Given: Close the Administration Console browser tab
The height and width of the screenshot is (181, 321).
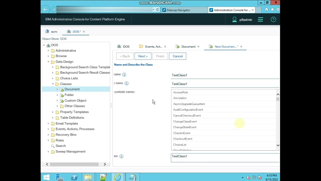Looking at the screenshot, I should coord(253,10).
